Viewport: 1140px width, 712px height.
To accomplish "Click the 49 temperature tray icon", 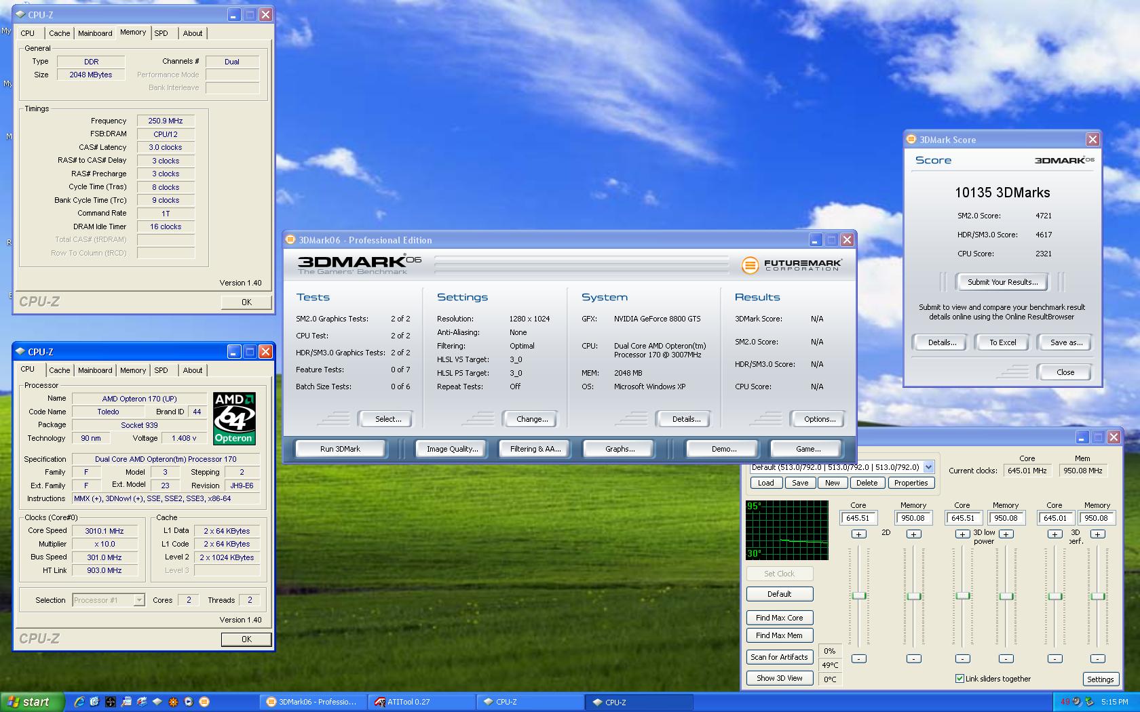I will [x=1065, y=702].
